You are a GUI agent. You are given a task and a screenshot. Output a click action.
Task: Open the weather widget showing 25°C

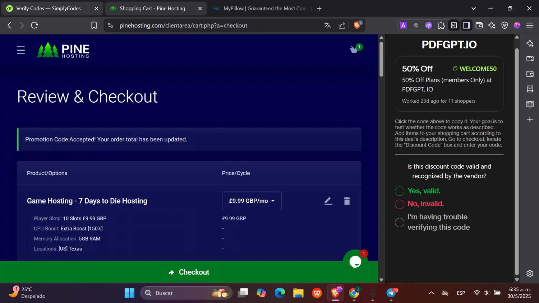(27, 293)
